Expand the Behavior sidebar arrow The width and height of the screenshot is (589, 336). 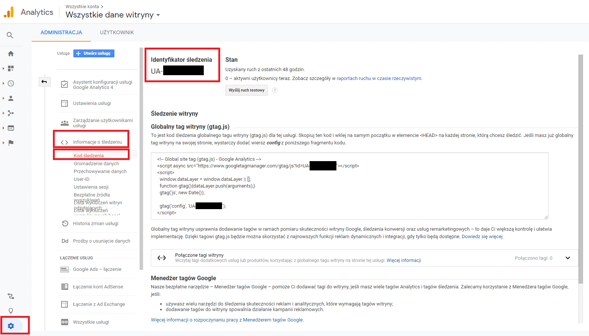coord(3,128)
